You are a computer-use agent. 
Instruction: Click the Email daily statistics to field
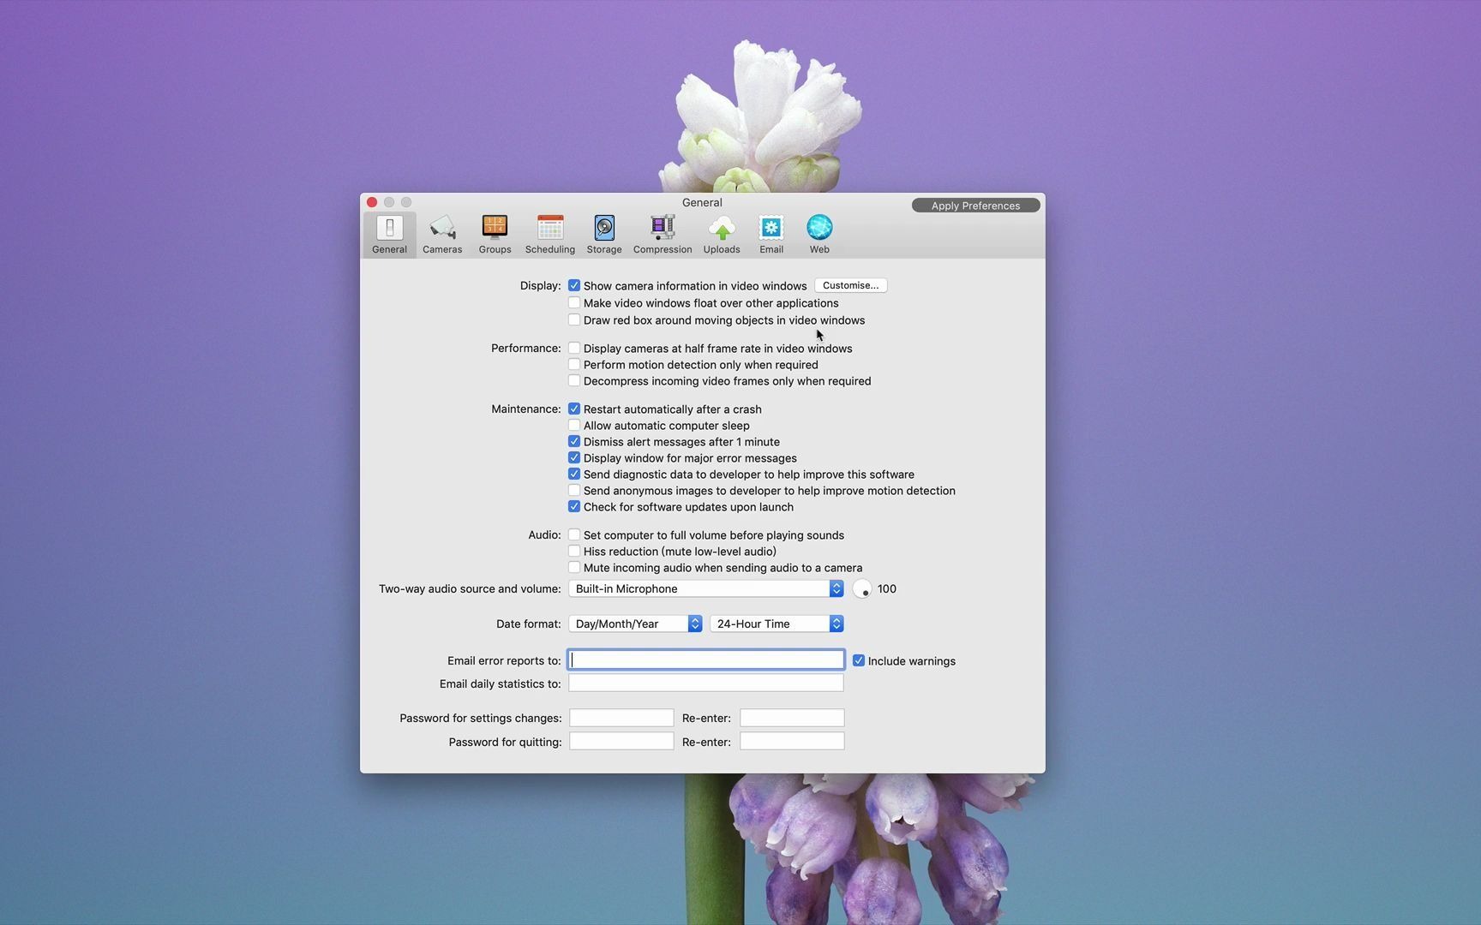[x=706, y=683]
